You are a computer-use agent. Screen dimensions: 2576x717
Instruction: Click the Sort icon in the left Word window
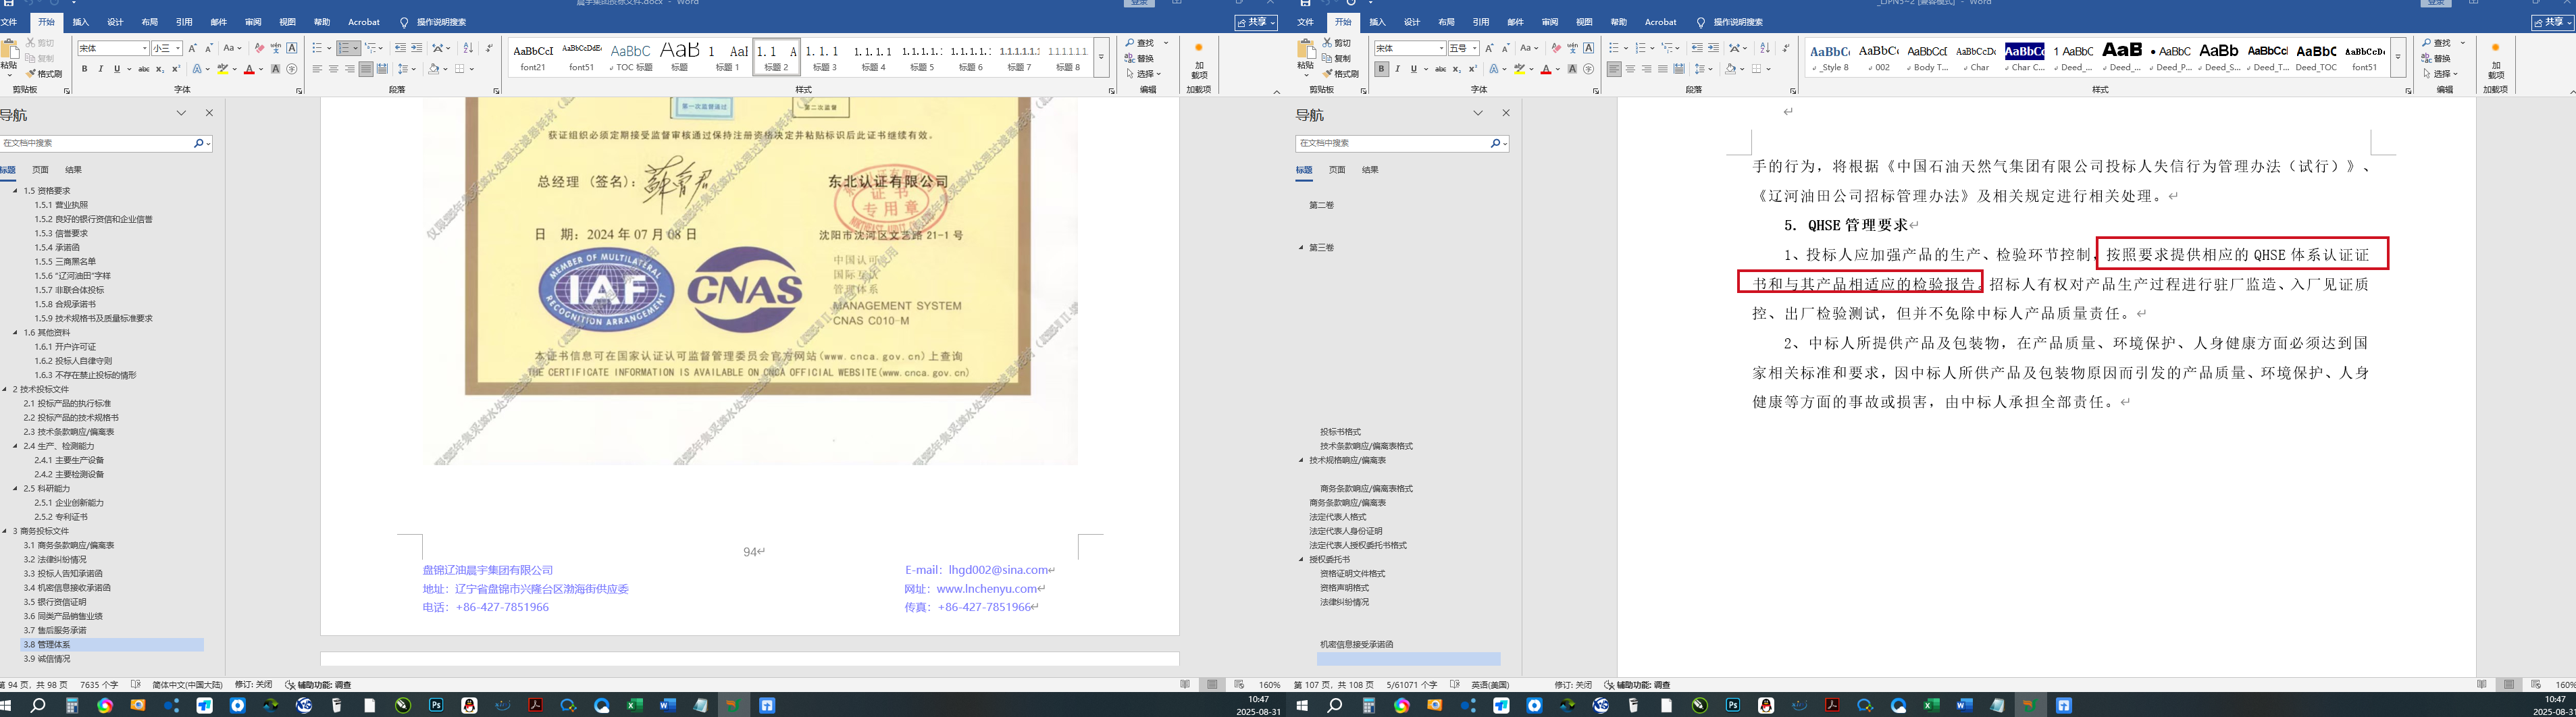[x=469, y=48]
